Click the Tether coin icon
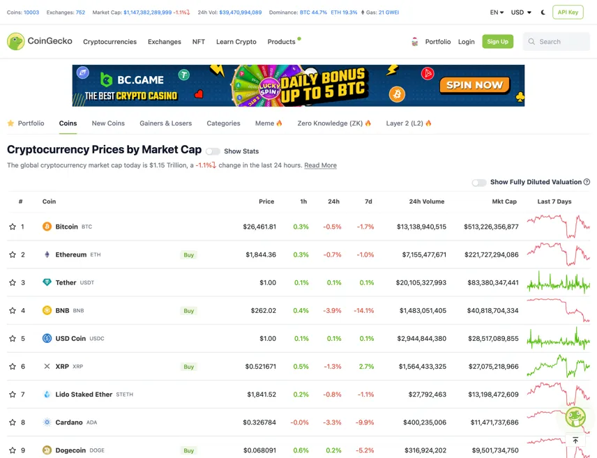 click(47, 282)
